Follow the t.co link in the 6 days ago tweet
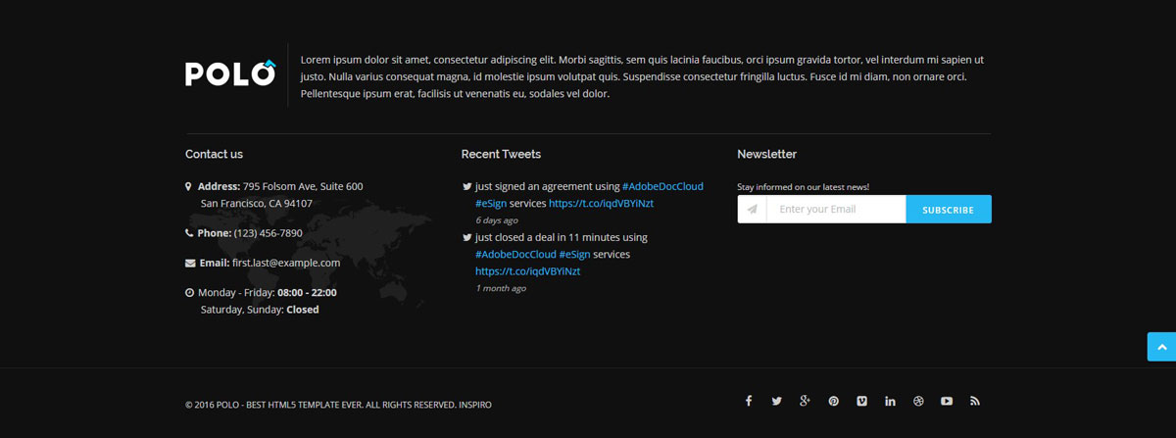The width and height of the screenshot is (1176, 438). (x=601, y=203)
